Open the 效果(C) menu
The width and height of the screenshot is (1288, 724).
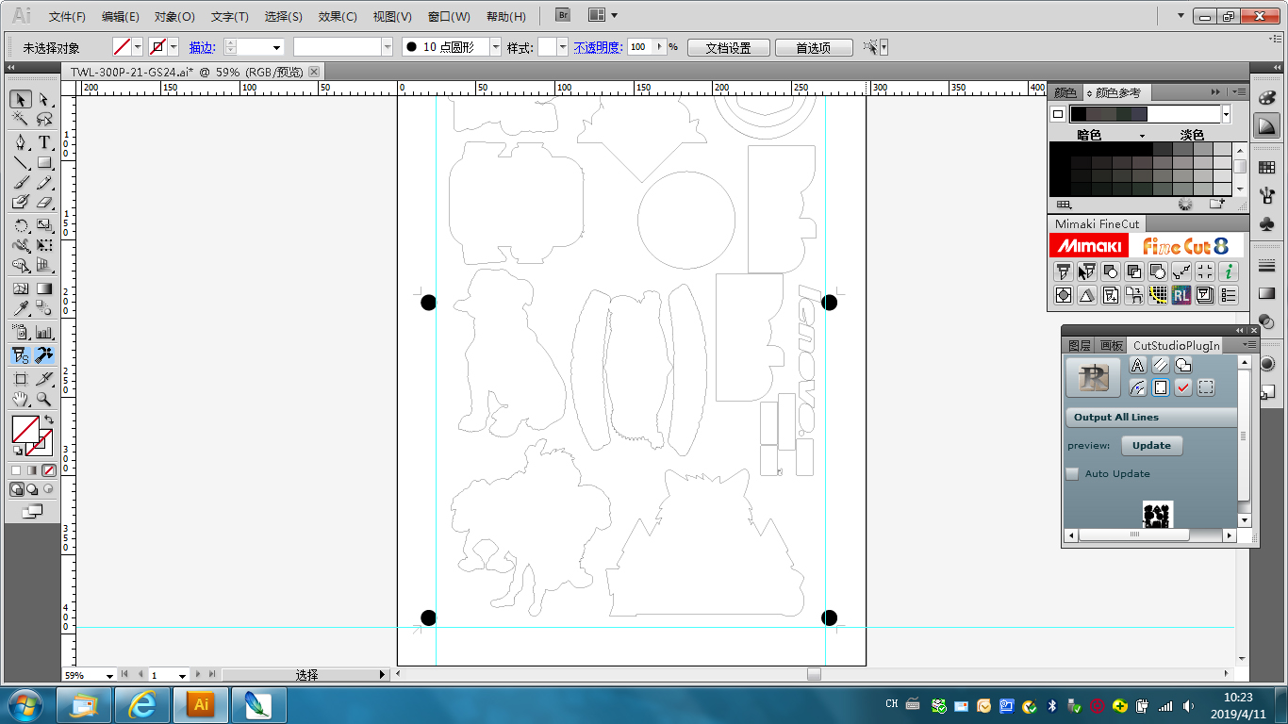tap(338, 16)
